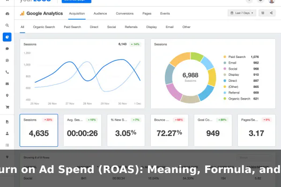Viewport: 281px width, 187px height.
Task: Click the phone sidebar icon
Action: coord(7,72)
